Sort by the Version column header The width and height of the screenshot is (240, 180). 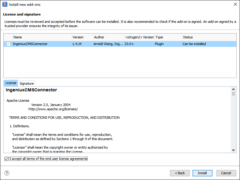coord(83,37)
